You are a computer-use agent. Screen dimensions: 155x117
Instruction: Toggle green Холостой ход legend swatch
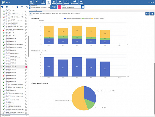[x=82, y=18]
